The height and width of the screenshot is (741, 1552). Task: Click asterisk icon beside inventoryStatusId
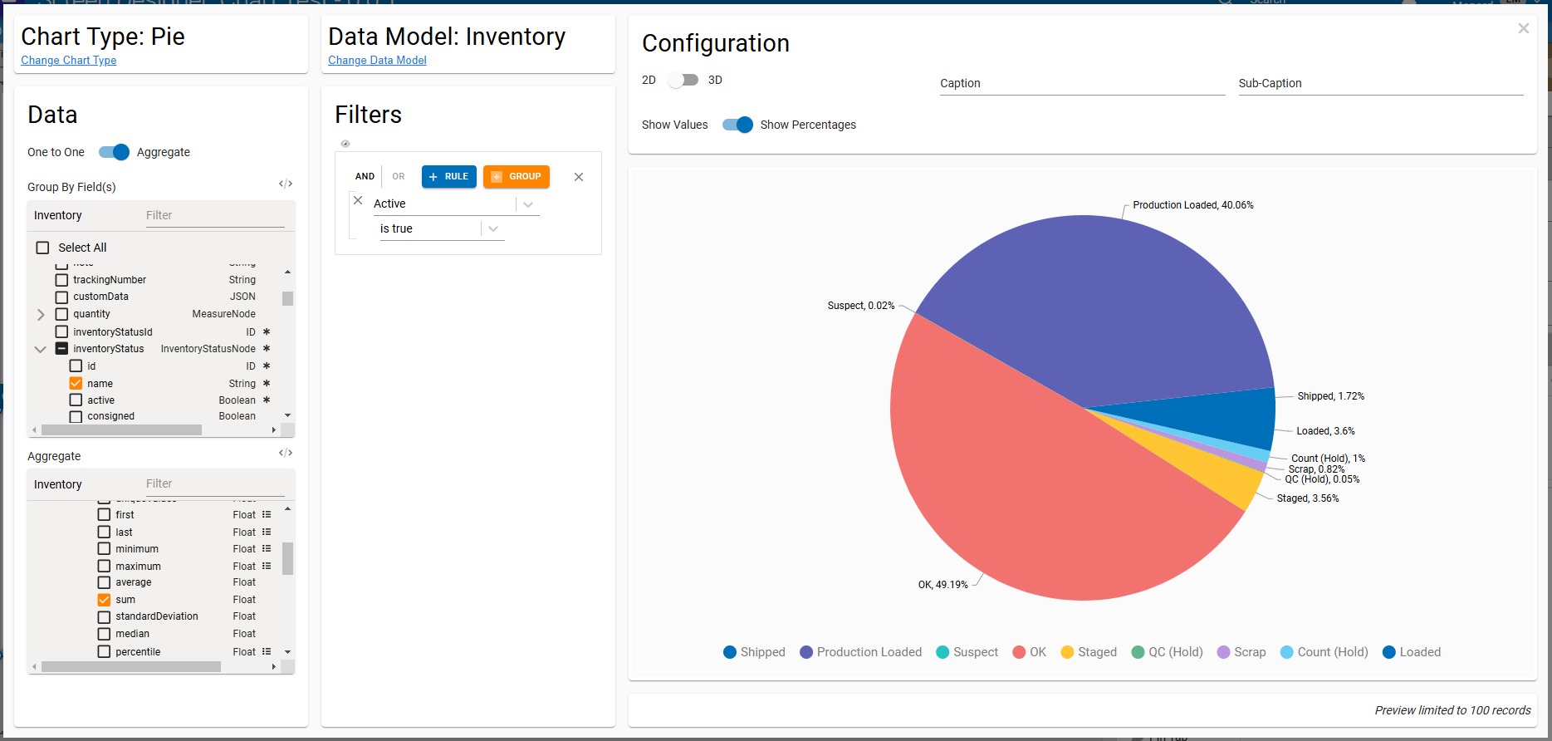tap(267, 332)
